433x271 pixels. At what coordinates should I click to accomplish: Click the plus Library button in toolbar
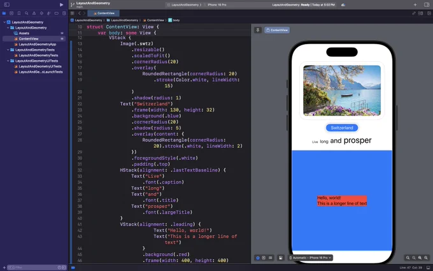pyautogui.click(x=415, y=4)
